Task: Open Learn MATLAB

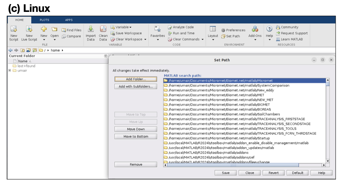Action: coord(289,39)
